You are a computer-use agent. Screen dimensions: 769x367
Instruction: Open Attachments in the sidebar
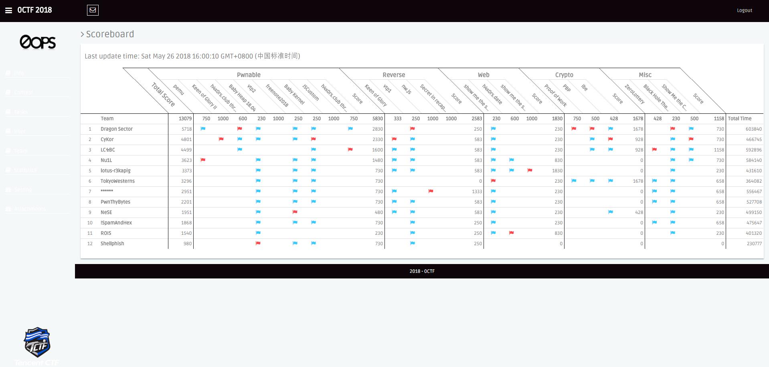30,209
